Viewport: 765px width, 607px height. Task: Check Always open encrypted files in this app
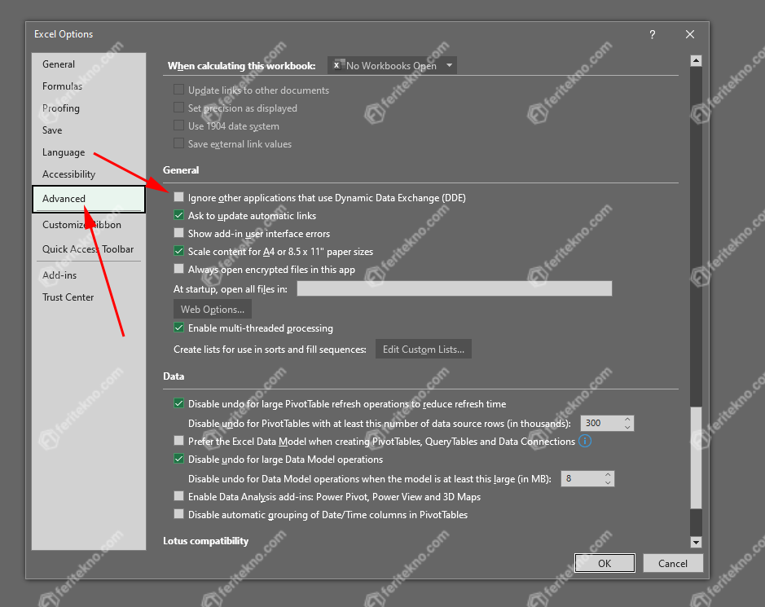pyautogui.click(x=179, y=269)
